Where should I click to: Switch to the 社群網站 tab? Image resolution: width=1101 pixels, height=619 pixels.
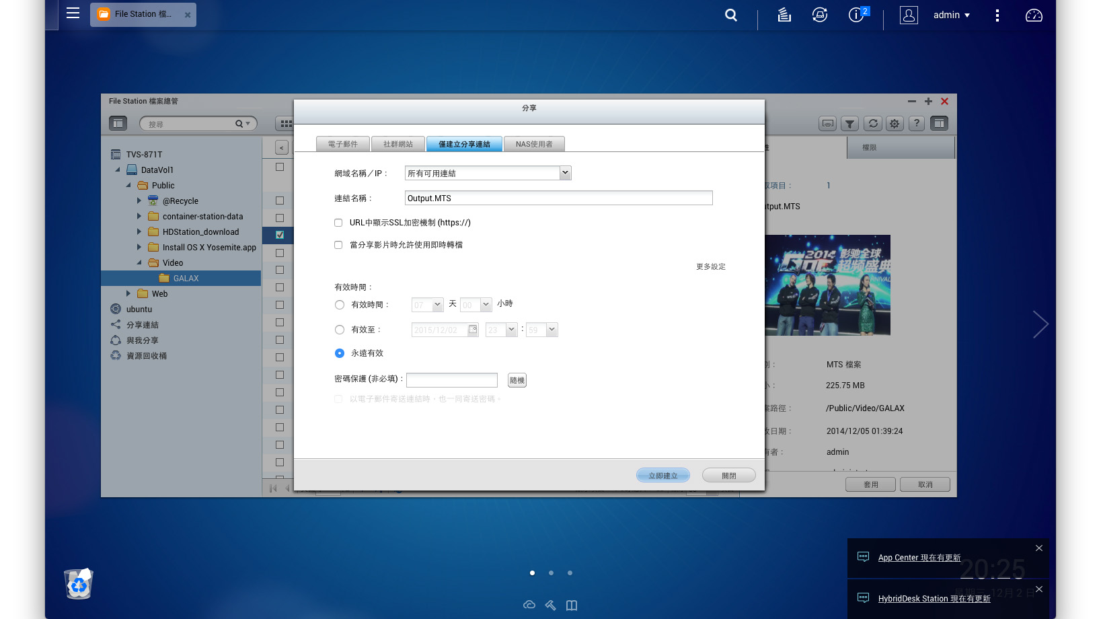coord(398,144)
